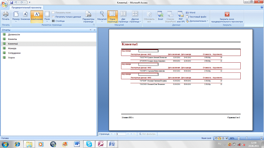This screenshot has height=148, width=264.
Task: Export as Текстовый файл
Action: (x=196, y=17)
